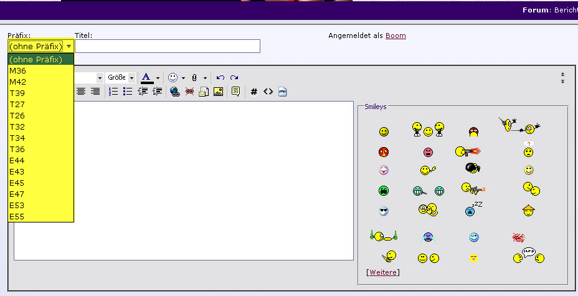Choose prefix T39 from the list
Screen dimensions: 578x296
tap(41, 93)
